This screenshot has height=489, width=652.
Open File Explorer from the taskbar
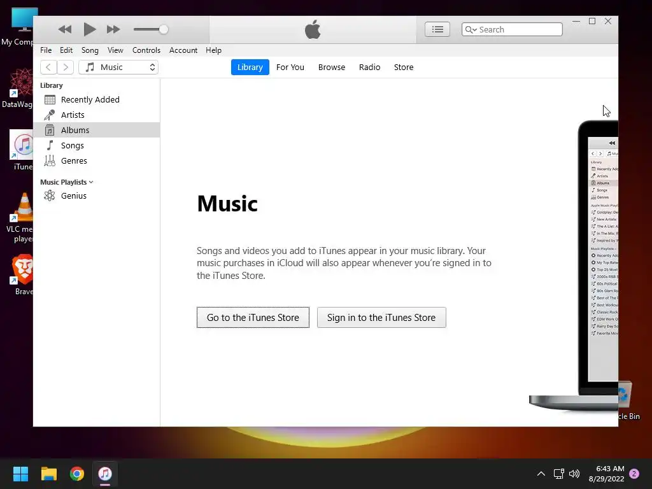48,474
